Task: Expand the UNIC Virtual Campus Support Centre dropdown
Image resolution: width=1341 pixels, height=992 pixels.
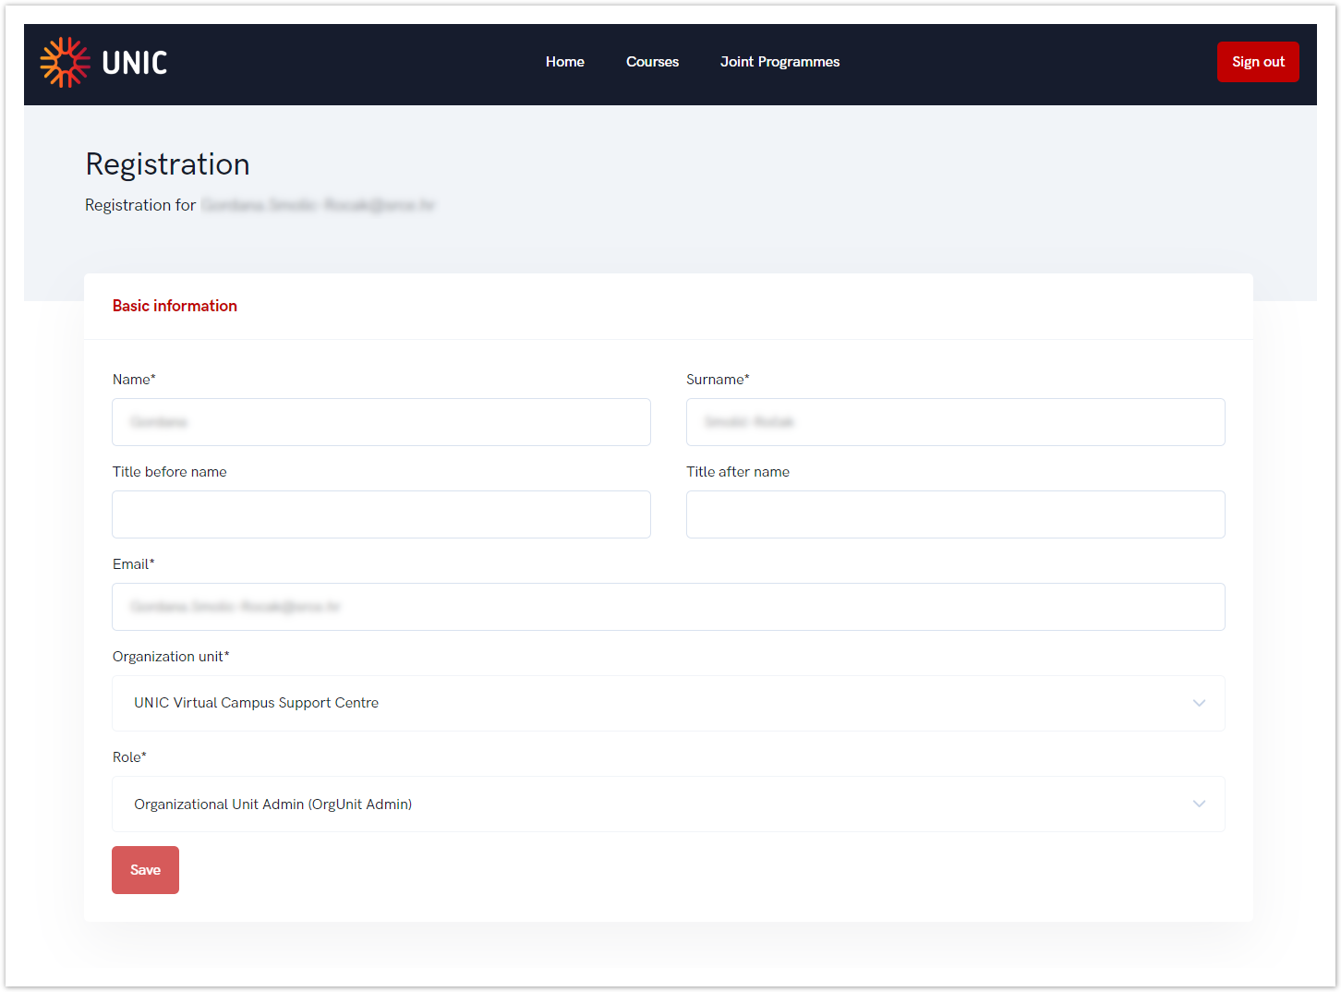Action: point(646,703)
